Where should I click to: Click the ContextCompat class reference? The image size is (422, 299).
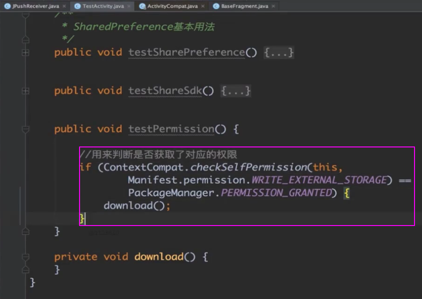tap(144, 167)
